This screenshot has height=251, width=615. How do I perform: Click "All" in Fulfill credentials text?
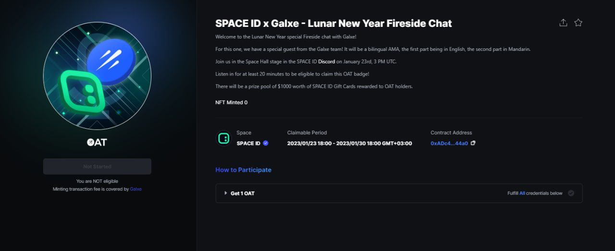pos(522,193)
